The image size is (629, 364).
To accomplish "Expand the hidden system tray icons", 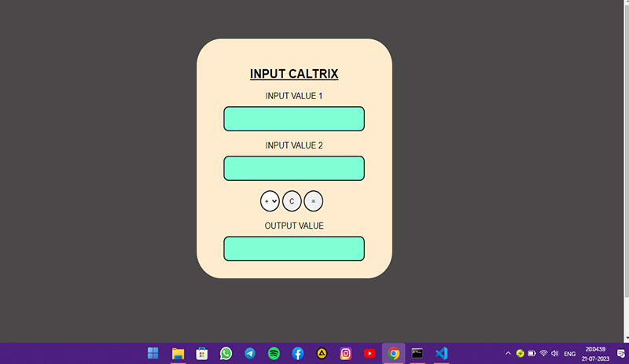I will [507, 353].
